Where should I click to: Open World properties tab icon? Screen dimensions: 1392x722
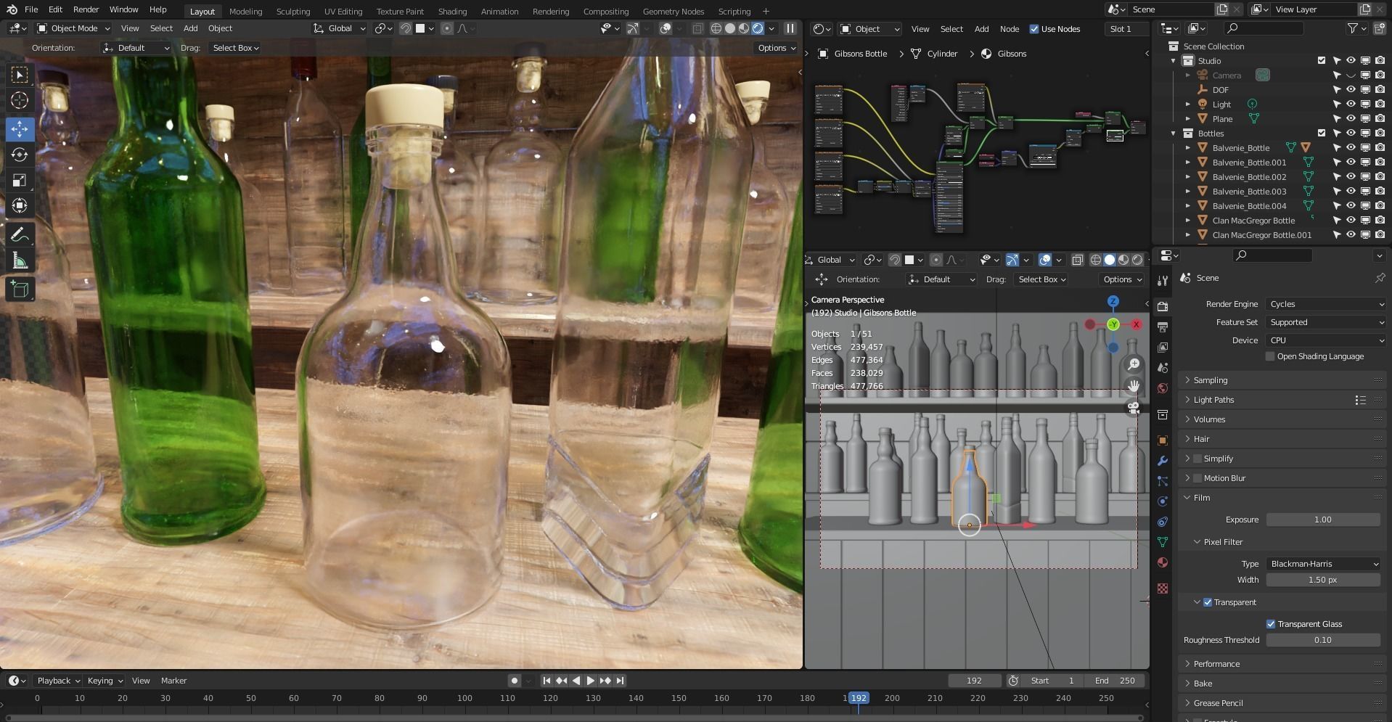tap(1163, 388)
